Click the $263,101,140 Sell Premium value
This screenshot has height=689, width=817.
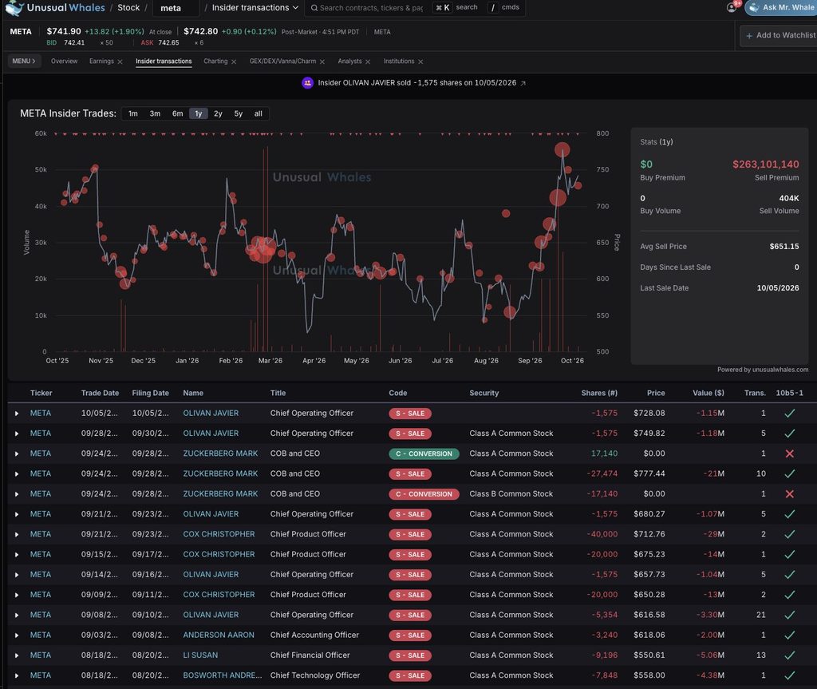point(765,164)
